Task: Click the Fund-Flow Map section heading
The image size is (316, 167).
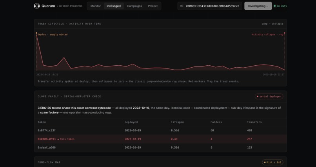Action: 49,162
